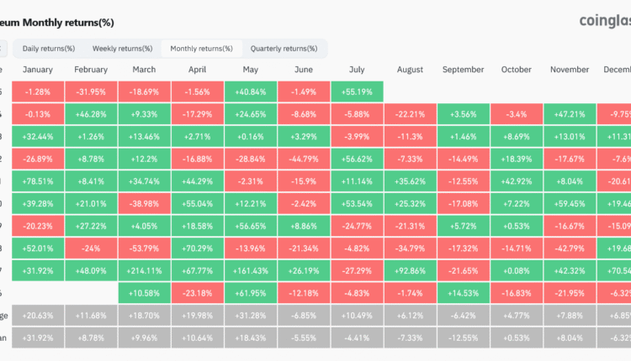Click the April column header

tap(197, 70)
